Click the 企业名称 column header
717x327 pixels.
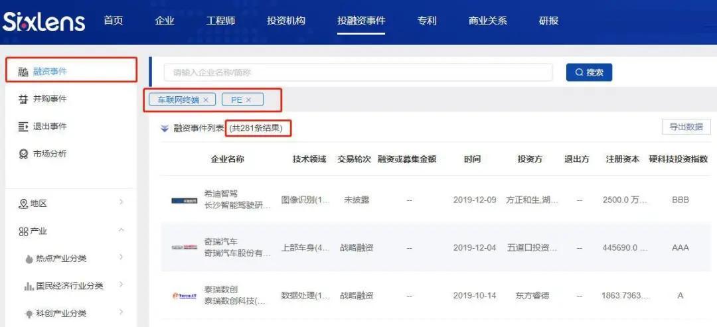click(227, 159)
